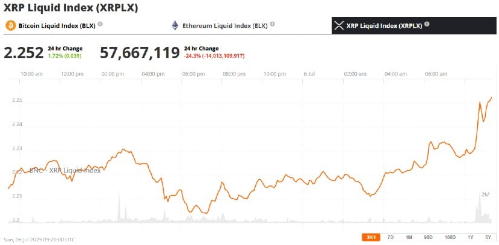
Task: Click the price value 2.252
Action: coord(24,52)
